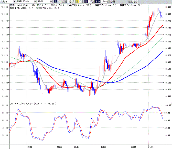Choose the monthly (月) candle interval

(x=73, y=2)
